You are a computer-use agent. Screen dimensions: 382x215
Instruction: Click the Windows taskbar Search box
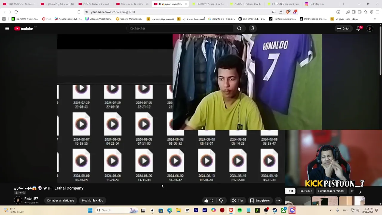click(x=116, y=210)
